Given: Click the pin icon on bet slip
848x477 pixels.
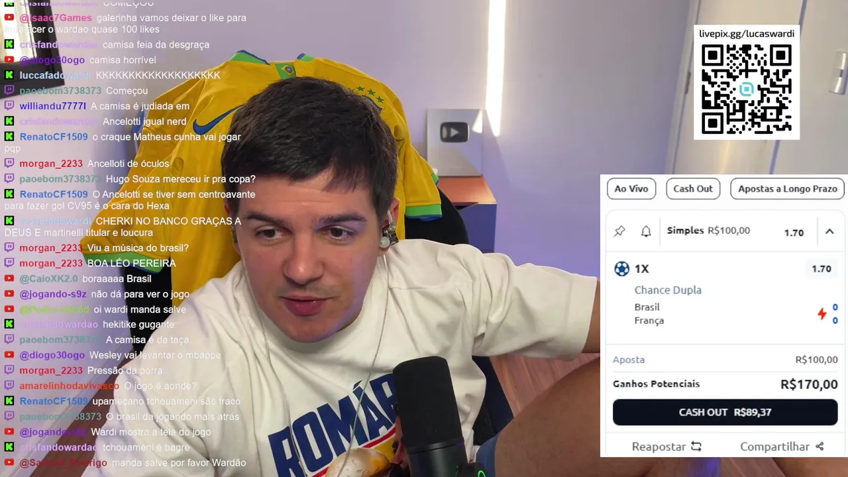Looking at the screenshot, I should coord(619,231).
